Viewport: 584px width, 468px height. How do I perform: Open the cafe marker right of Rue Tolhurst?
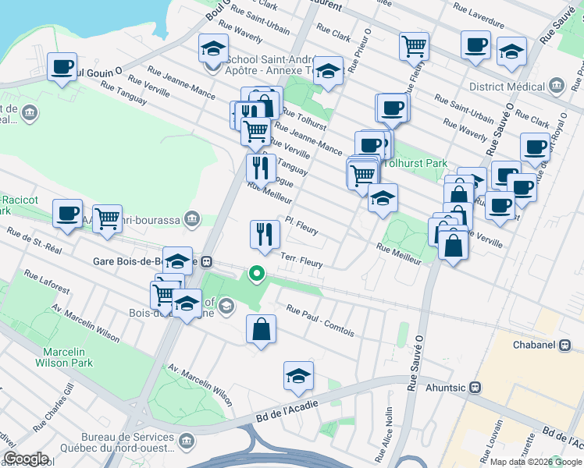click(393, 108)
